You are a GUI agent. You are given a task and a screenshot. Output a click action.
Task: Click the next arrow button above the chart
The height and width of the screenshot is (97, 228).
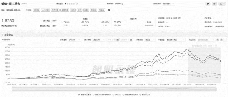coord(221,40)
